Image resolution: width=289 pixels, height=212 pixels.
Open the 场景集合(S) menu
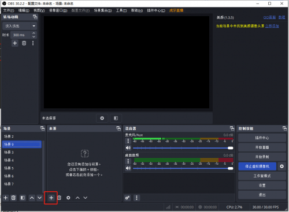click(x=103, y=10)
